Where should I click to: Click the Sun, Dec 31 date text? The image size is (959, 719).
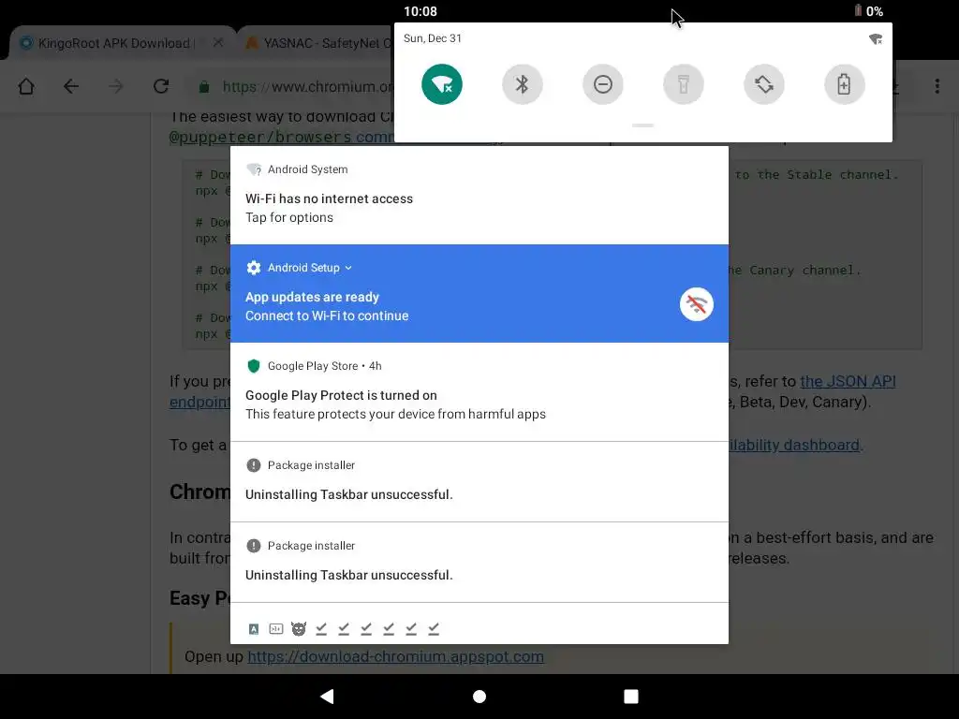pyautogui.click(x=433, y=37)
